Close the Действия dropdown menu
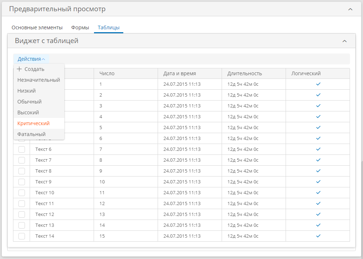 pos(31,59)
